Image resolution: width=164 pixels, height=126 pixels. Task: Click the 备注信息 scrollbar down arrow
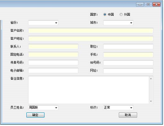point(151,101)
